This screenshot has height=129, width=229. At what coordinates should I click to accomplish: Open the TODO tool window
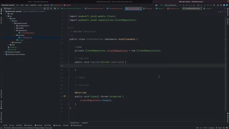tap(19, 125)
